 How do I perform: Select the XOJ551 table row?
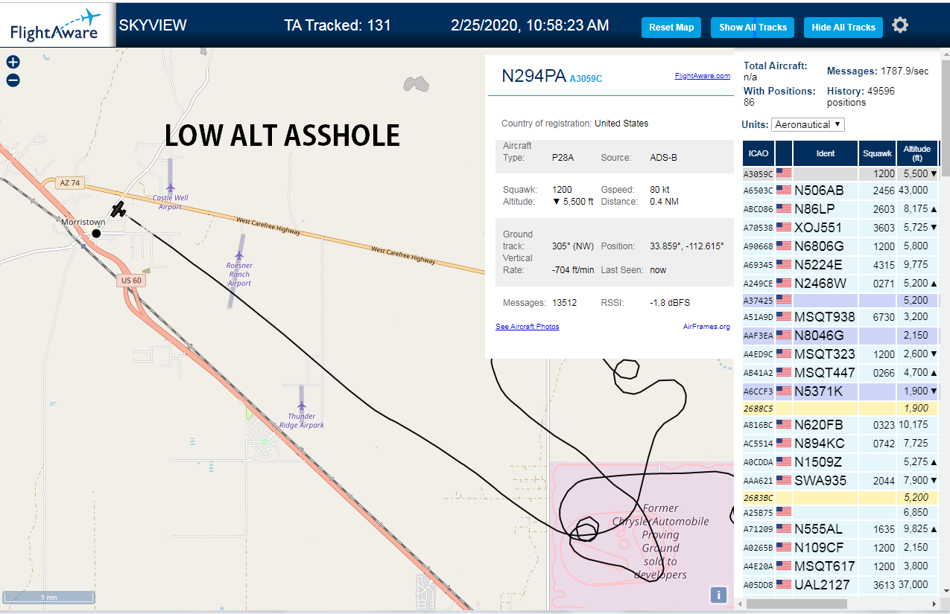click(840, 227)
